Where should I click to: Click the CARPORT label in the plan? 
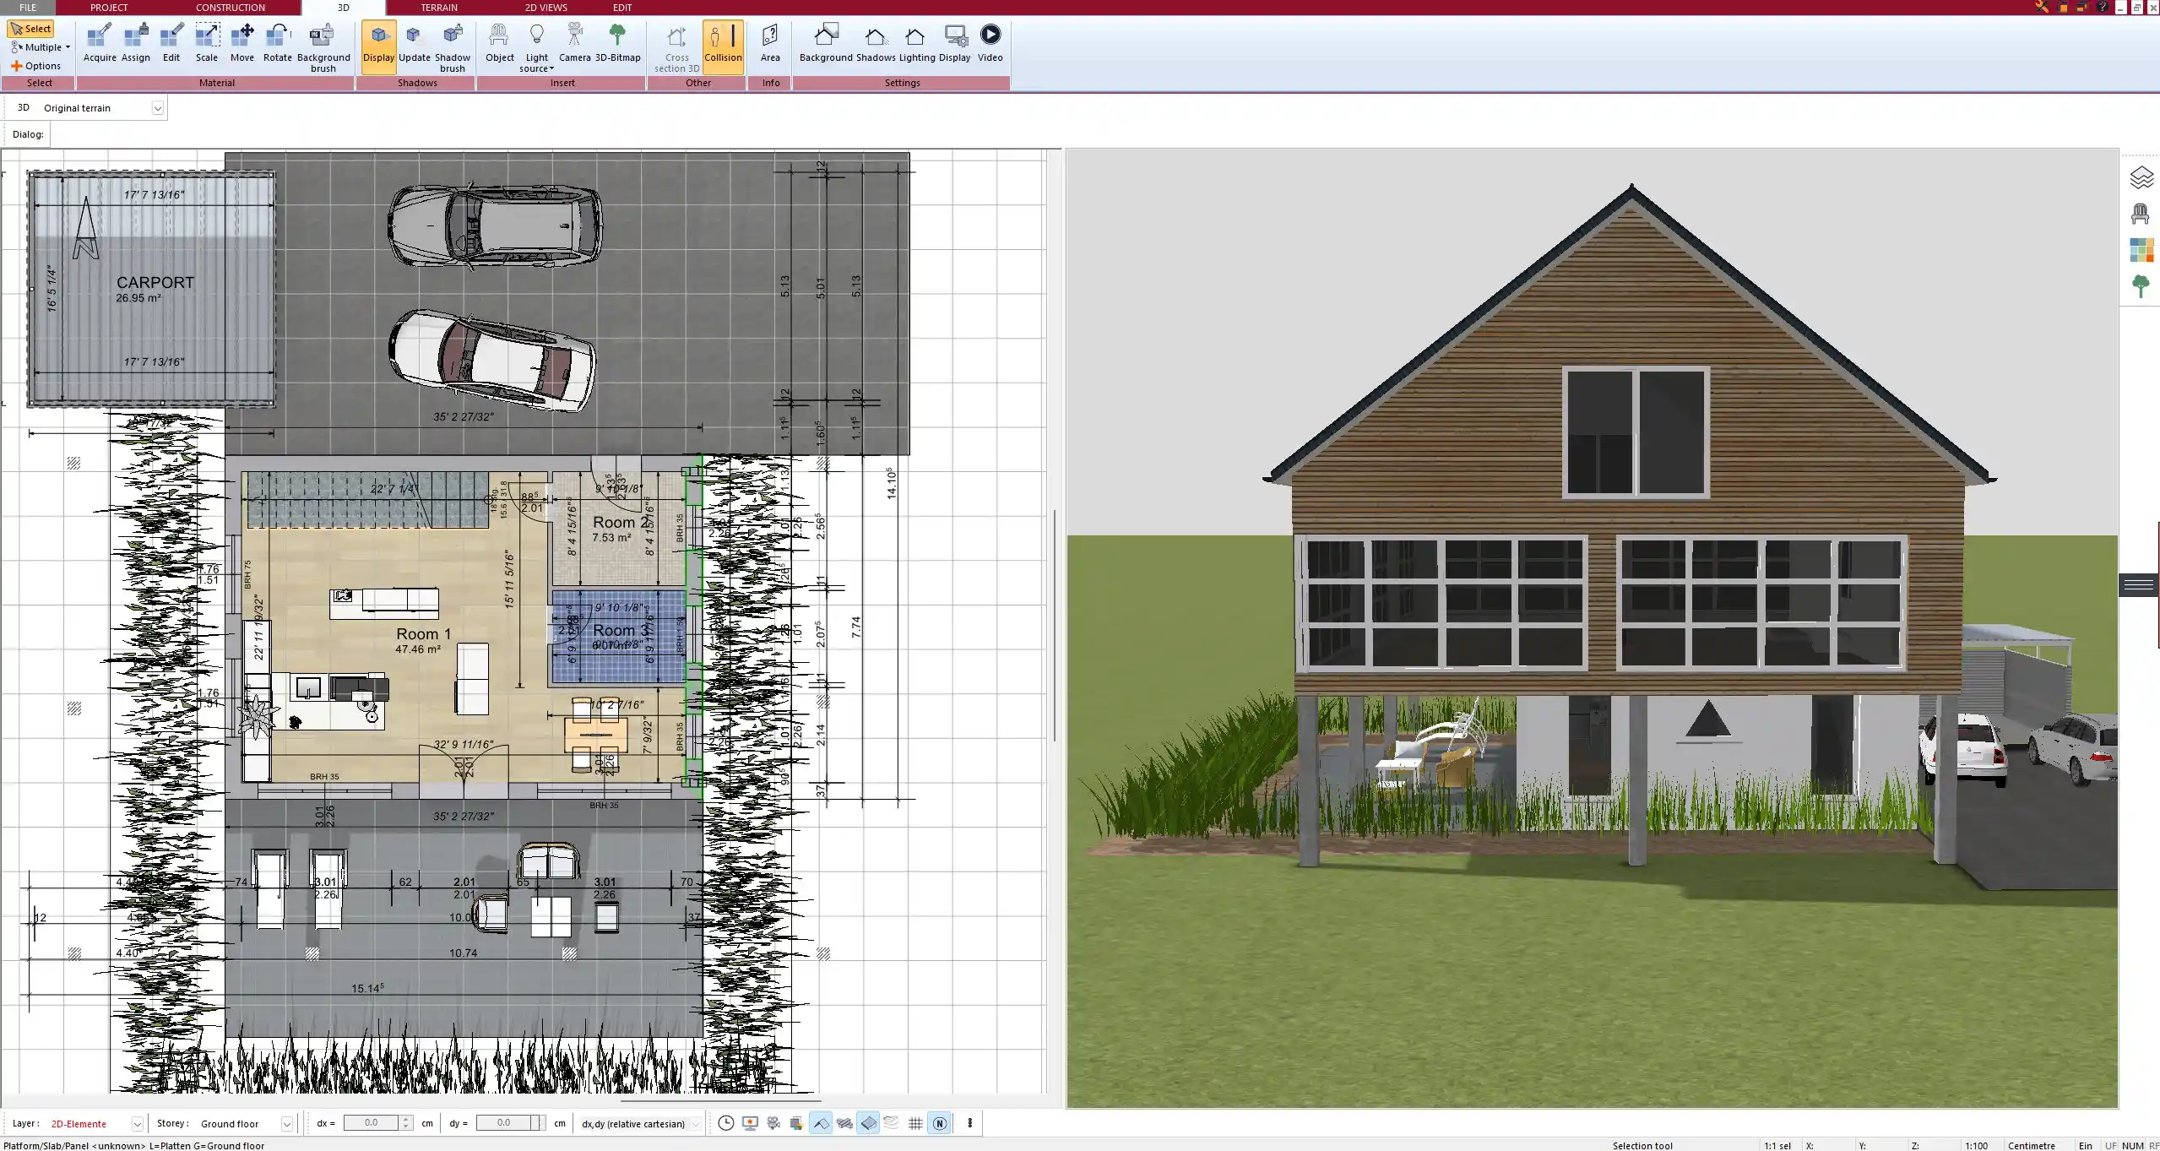[155, 283]
